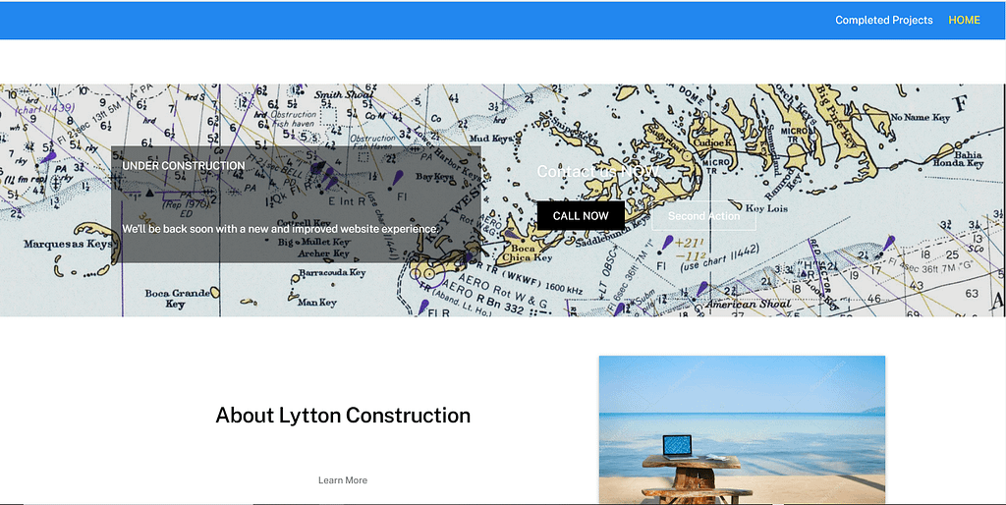This screenshot has width=1006, height=505.
Task: Click the outlined Second Action button
Action: pyautogui.click(x=703, y=216)
